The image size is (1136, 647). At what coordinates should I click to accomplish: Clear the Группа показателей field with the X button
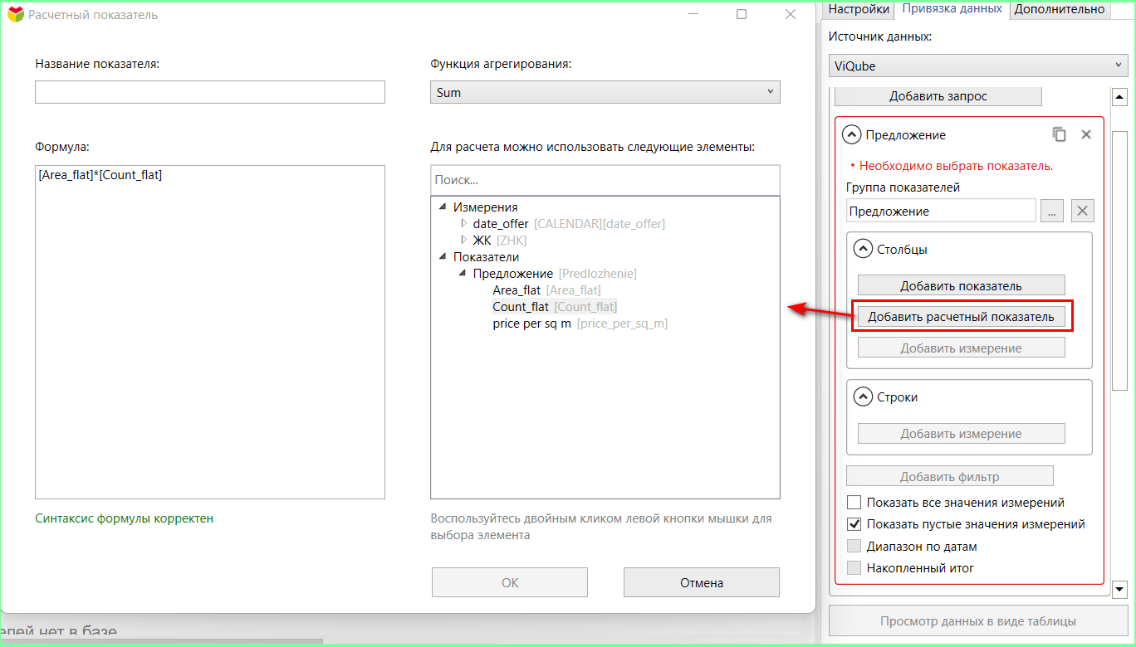pyautogui.click(x=1082, y=211)
